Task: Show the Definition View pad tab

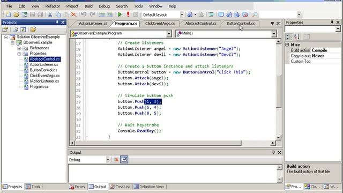Action: tap(149, 187)
